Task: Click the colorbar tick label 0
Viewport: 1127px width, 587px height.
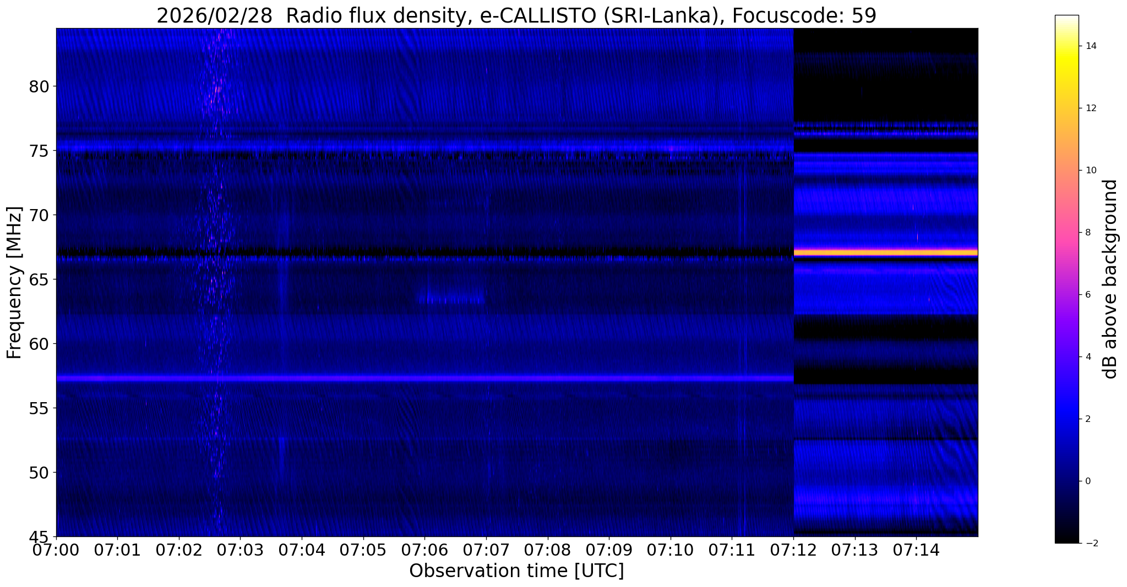Action: [1087, 481]
